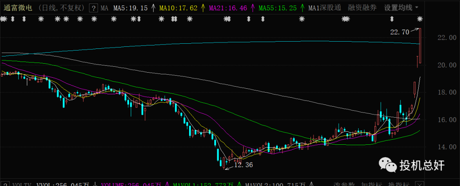460x186 pixels.
Task: Click the 换指标 button in the volume panel
Action: click(x=398, y=184)
